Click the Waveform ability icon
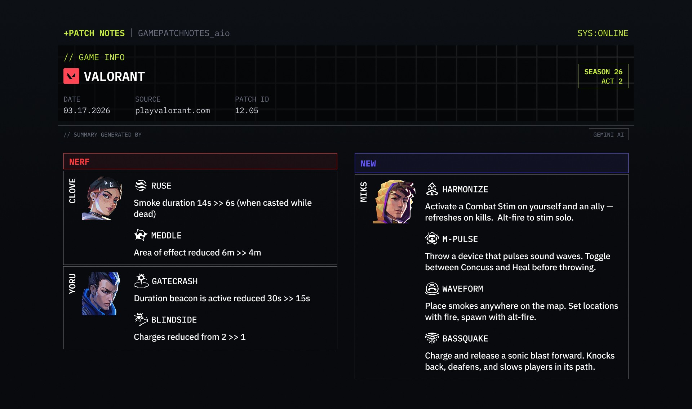Viewport: 692px width, 409px height. coord(432,288)
